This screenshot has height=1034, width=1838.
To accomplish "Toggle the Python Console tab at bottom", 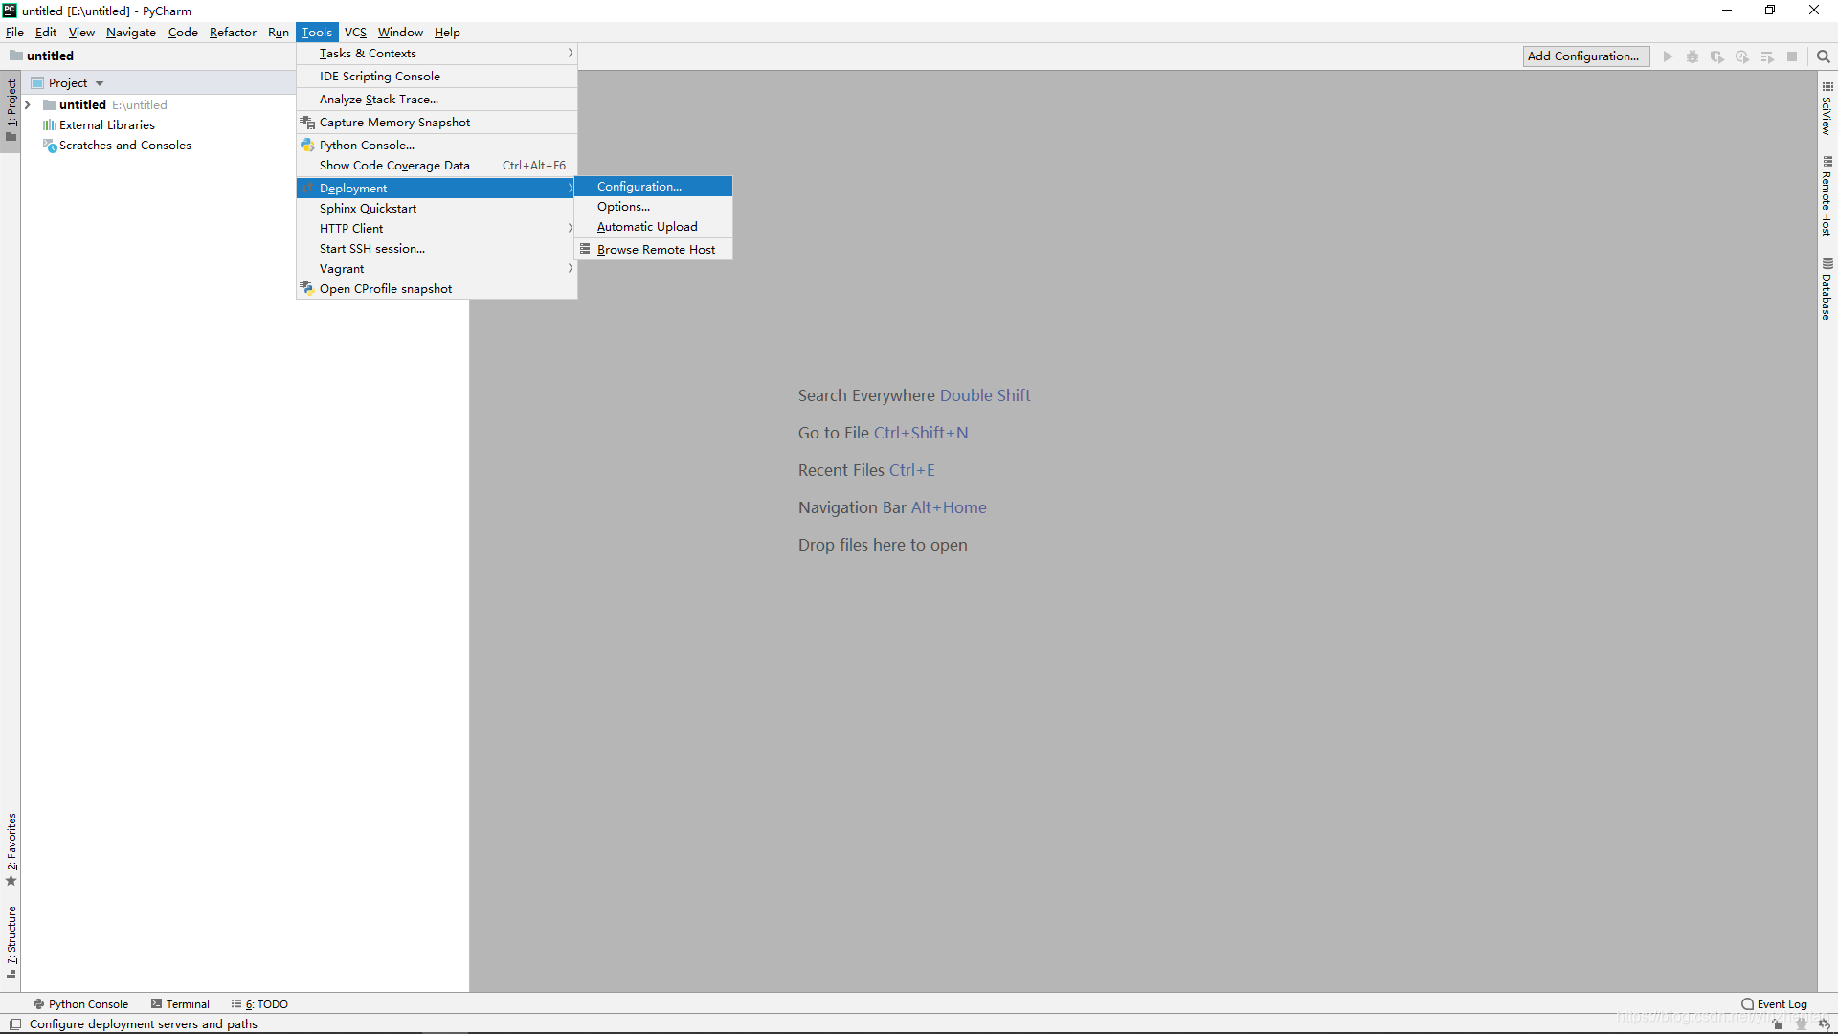I will click(79, 1003).
